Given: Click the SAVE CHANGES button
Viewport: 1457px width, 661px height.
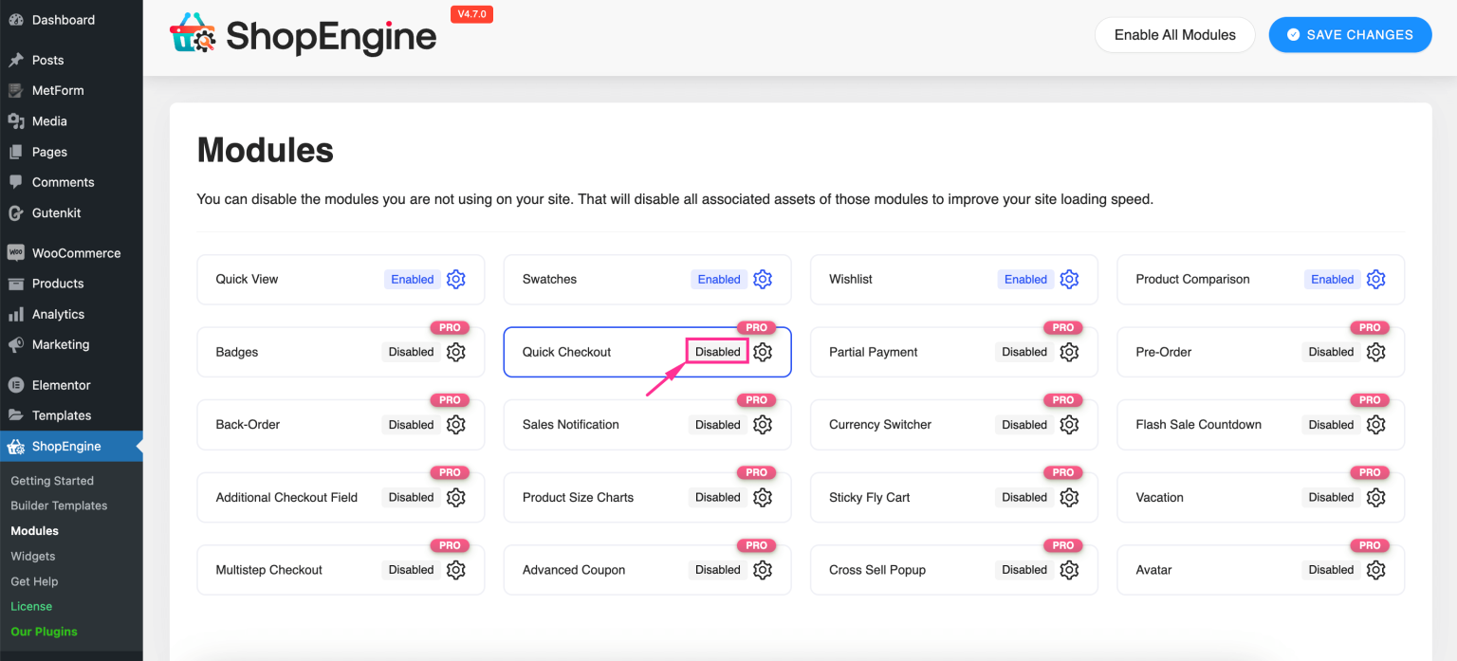Looking at the screenshot, I should point(1350,34).
